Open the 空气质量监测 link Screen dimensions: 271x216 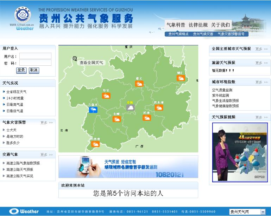point(222,90)
